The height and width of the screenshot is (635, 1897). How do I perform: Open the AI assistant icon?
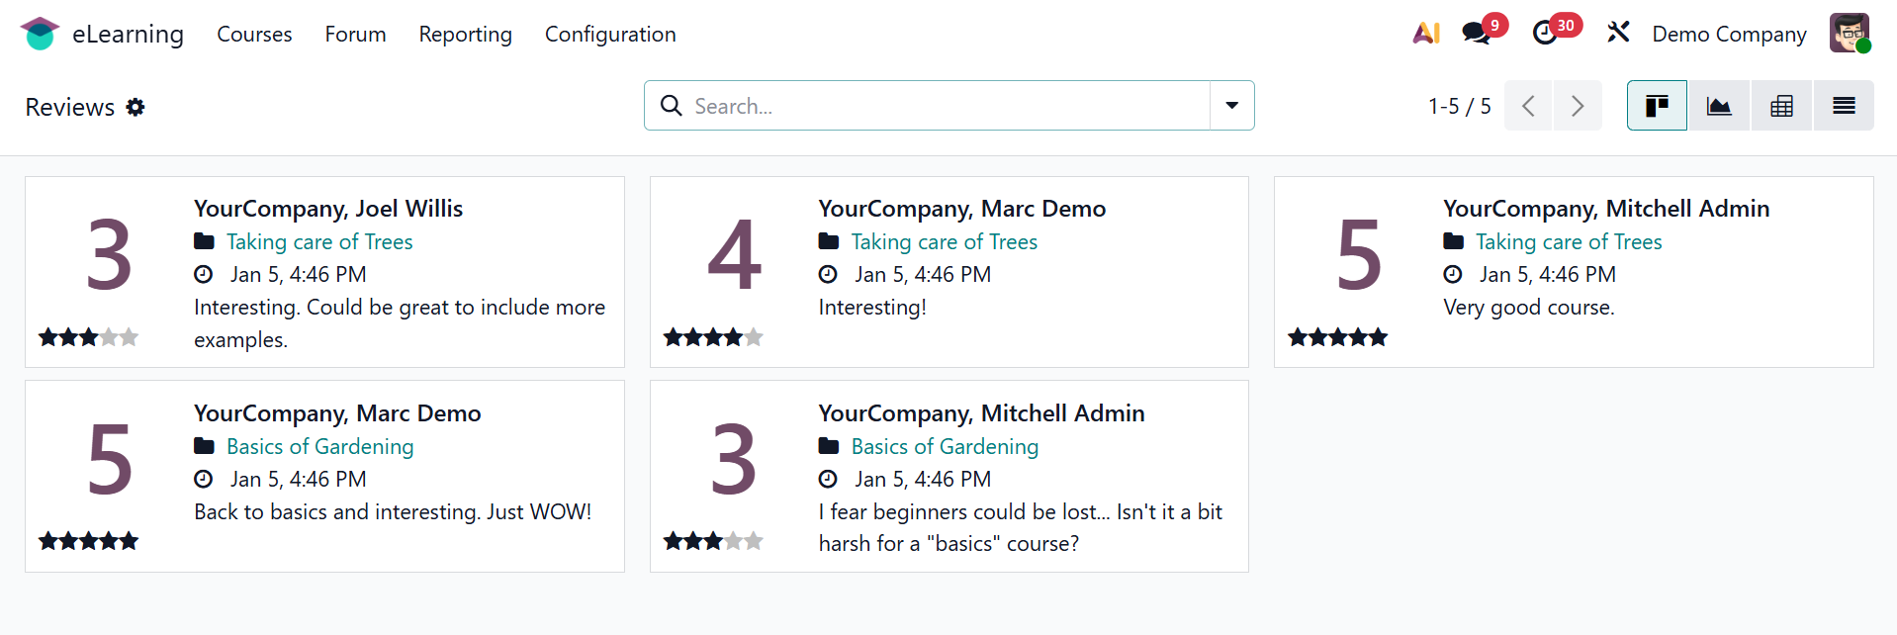point(1425,34)
